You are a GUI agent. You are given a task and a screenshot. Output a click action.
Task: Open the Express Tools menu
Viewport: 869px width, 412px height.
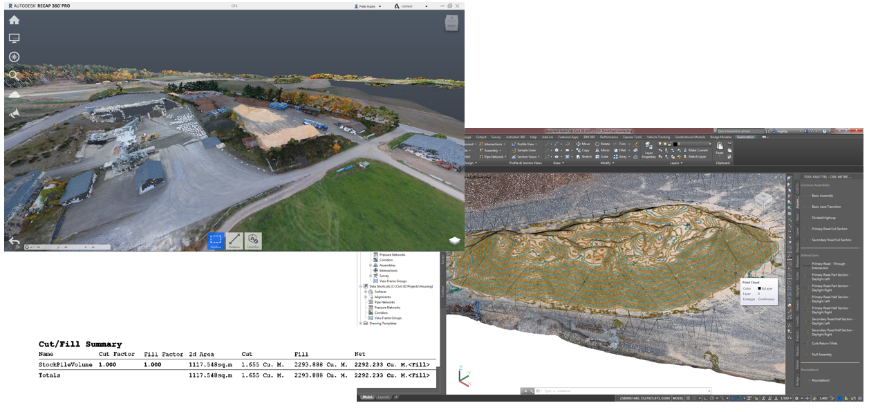coord(633,137)
